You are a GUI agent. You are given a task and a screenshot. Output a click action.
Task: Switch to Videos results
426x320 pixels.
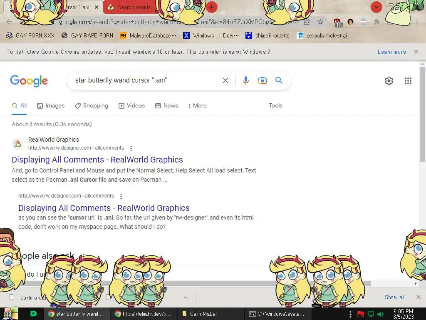[x=132, y=105]
